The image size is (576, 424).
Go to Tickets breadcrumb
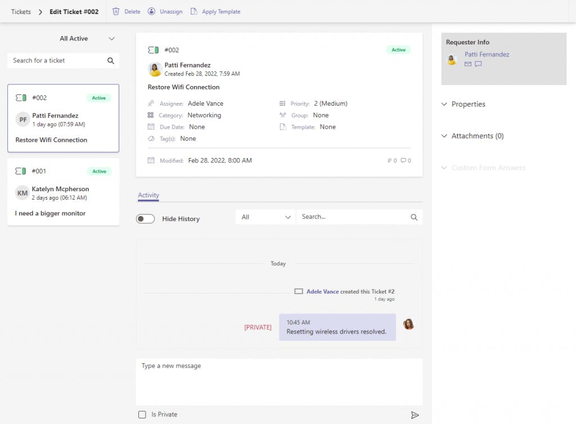coord(21,12)
